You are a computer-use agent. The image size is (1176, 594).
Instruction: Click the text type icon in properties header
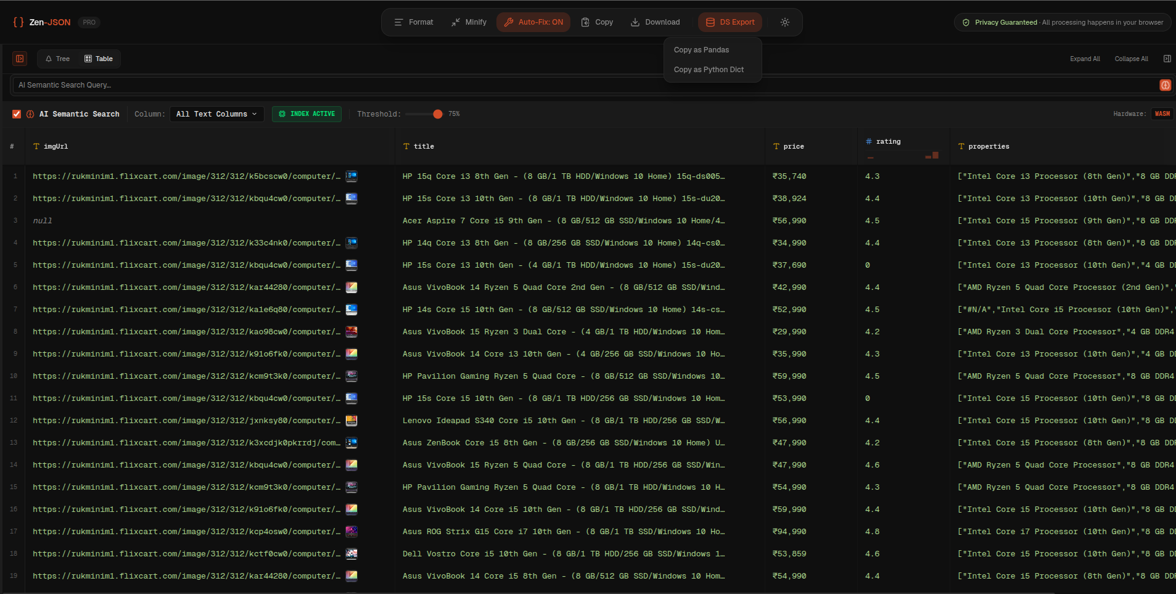point(961,146)
